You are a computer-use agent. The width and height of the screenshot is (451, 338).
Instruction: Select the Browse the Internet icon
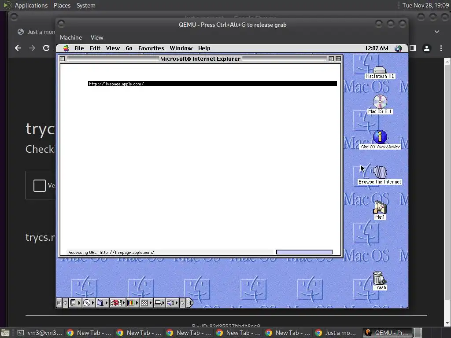(x=380, y=175)
